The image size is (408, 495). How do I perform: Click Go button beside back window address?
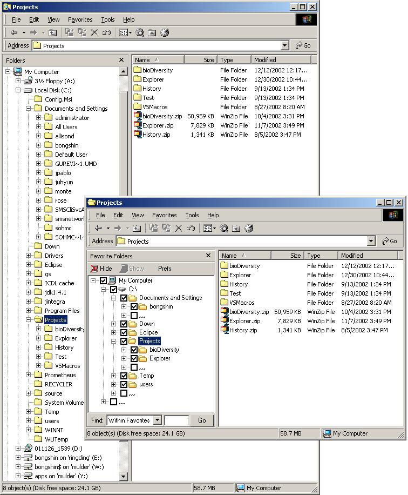303,45
